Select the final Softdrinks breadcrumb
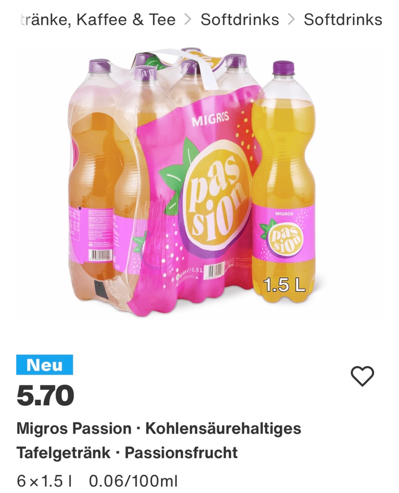 pyautogui.click(x=343, y=19)
